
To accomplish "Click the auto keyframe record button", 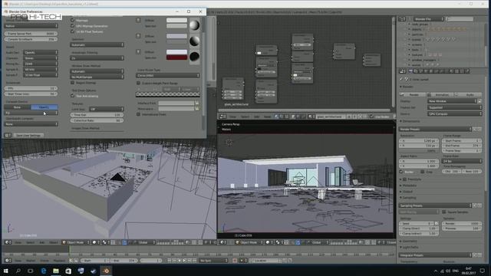I will point(235,261).
